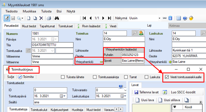The height and width of the screenshot is (112, 206).
Task: Click Tallenna lavat button
Action: 147,92
